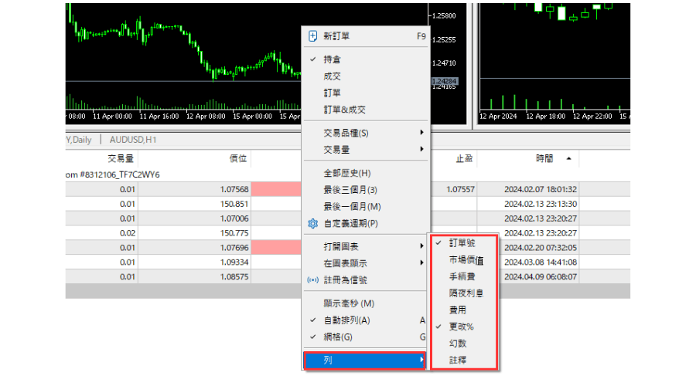The height and width of the screenshot is (386, 696).
Task: Sort by the 時間 column header
Action: point(544,158)
